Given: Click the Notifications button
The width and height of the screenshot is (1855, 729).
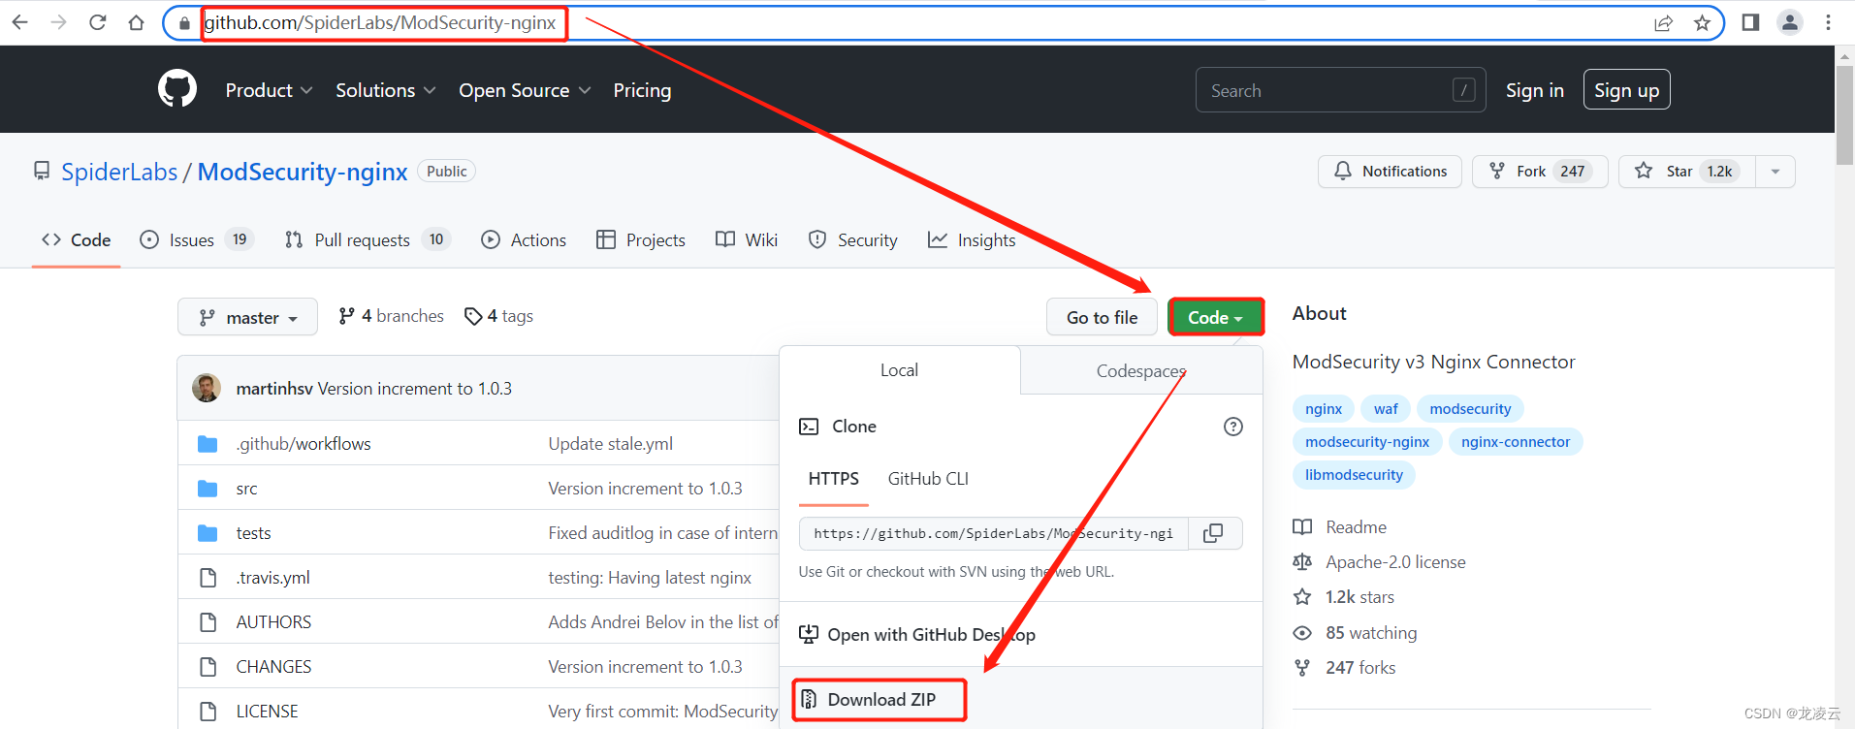Looking at the screenshot, I should pos(1390,172).
